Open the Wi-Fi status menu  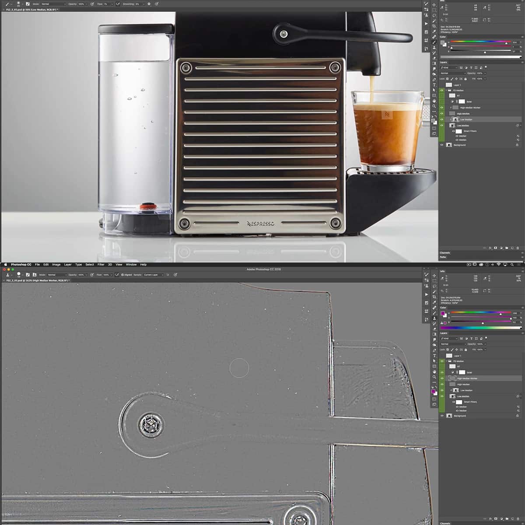tap(499, 264)
